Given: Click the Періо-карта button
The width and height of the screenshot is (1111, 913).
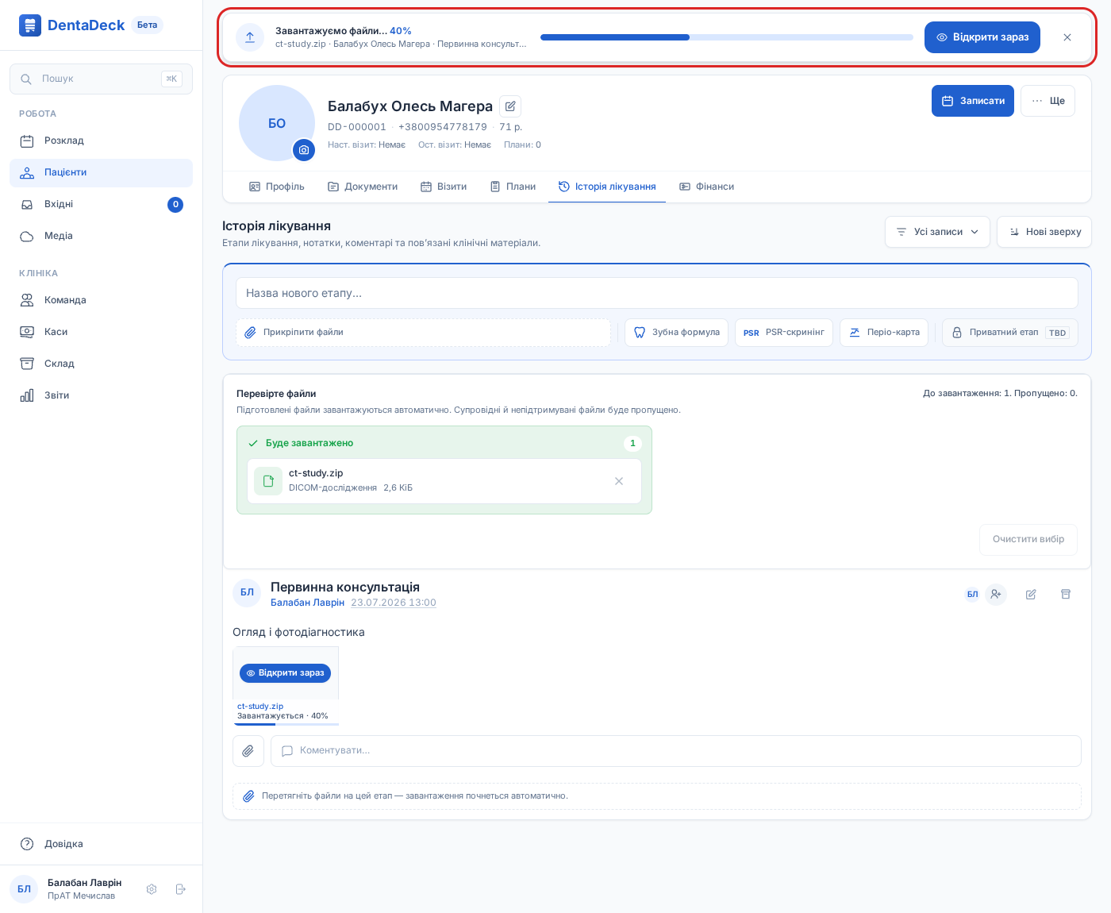Looking at the screenshot, I should [884, 333].
